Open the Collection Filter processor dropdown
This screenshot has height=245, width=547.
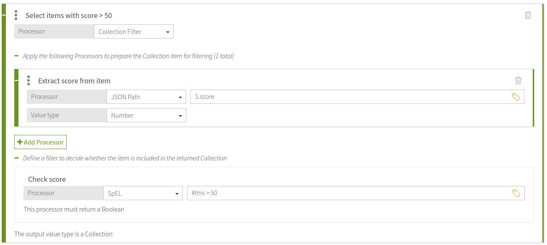(134, 31)
